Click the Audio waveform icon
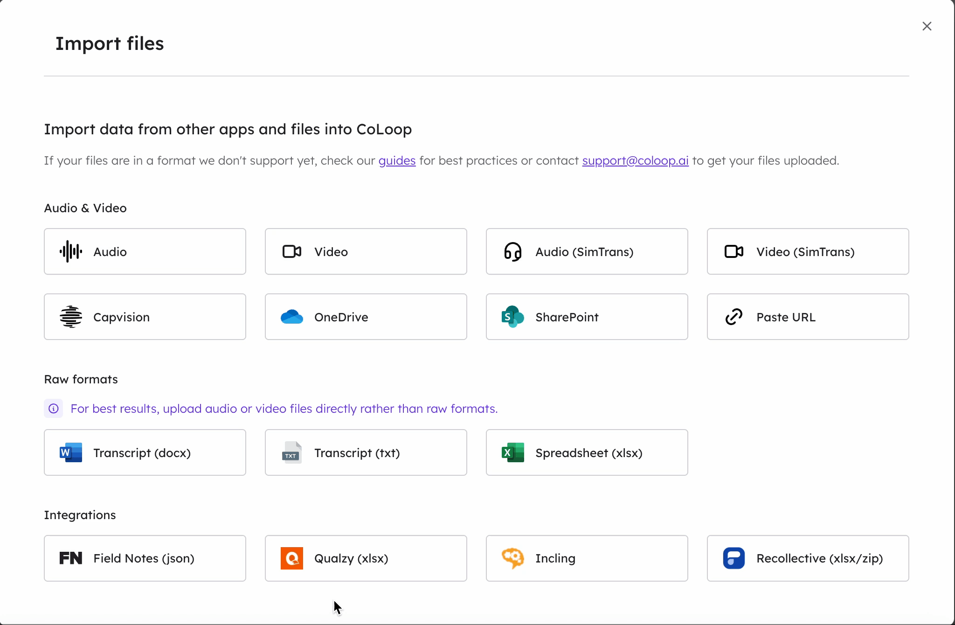 coord(71,251)
